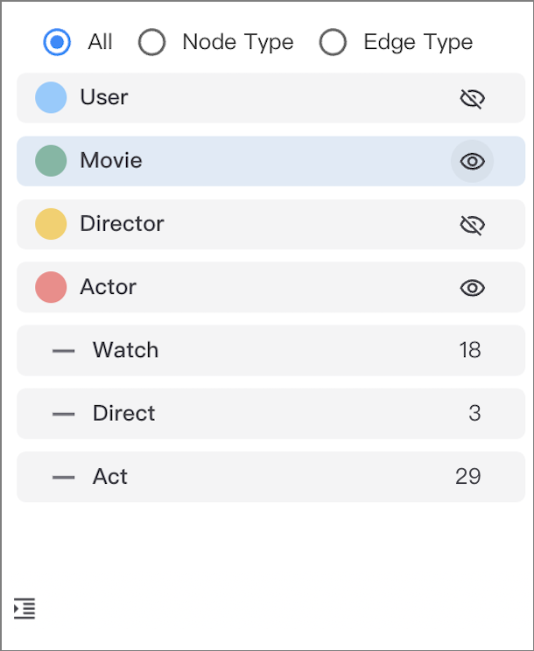Click the Director label text

[x=122, y=224]
